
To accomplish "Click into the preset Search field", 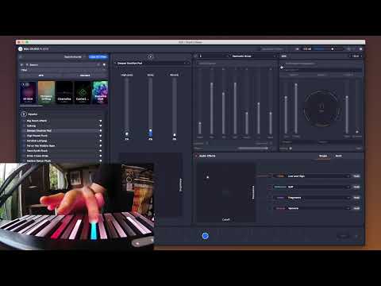I will click(x=62, y=64).
